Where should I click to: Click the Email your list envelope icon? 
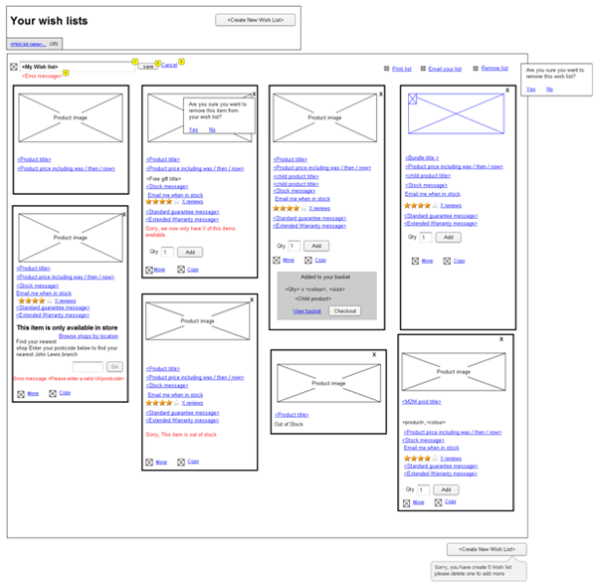click(x=421, y=69)
